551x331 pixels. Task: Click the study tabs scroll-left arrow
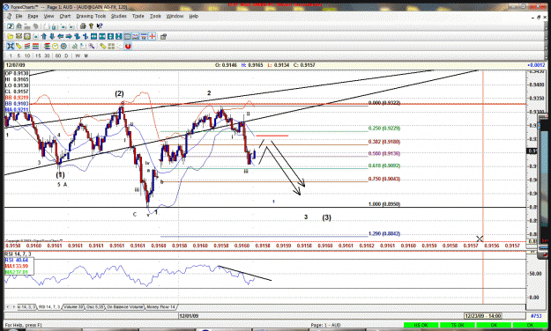8,306
